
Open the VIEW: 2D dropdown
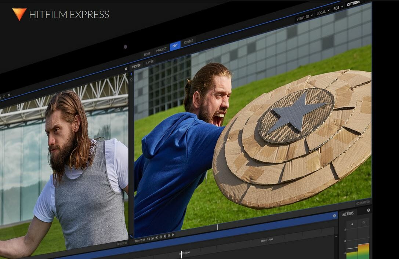304,17
